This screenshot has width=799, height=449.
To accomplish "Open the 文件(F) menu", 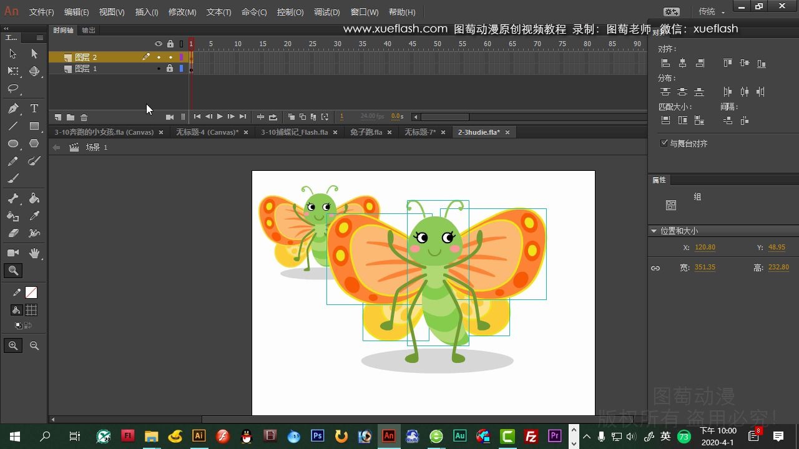I will pos(42,12).
